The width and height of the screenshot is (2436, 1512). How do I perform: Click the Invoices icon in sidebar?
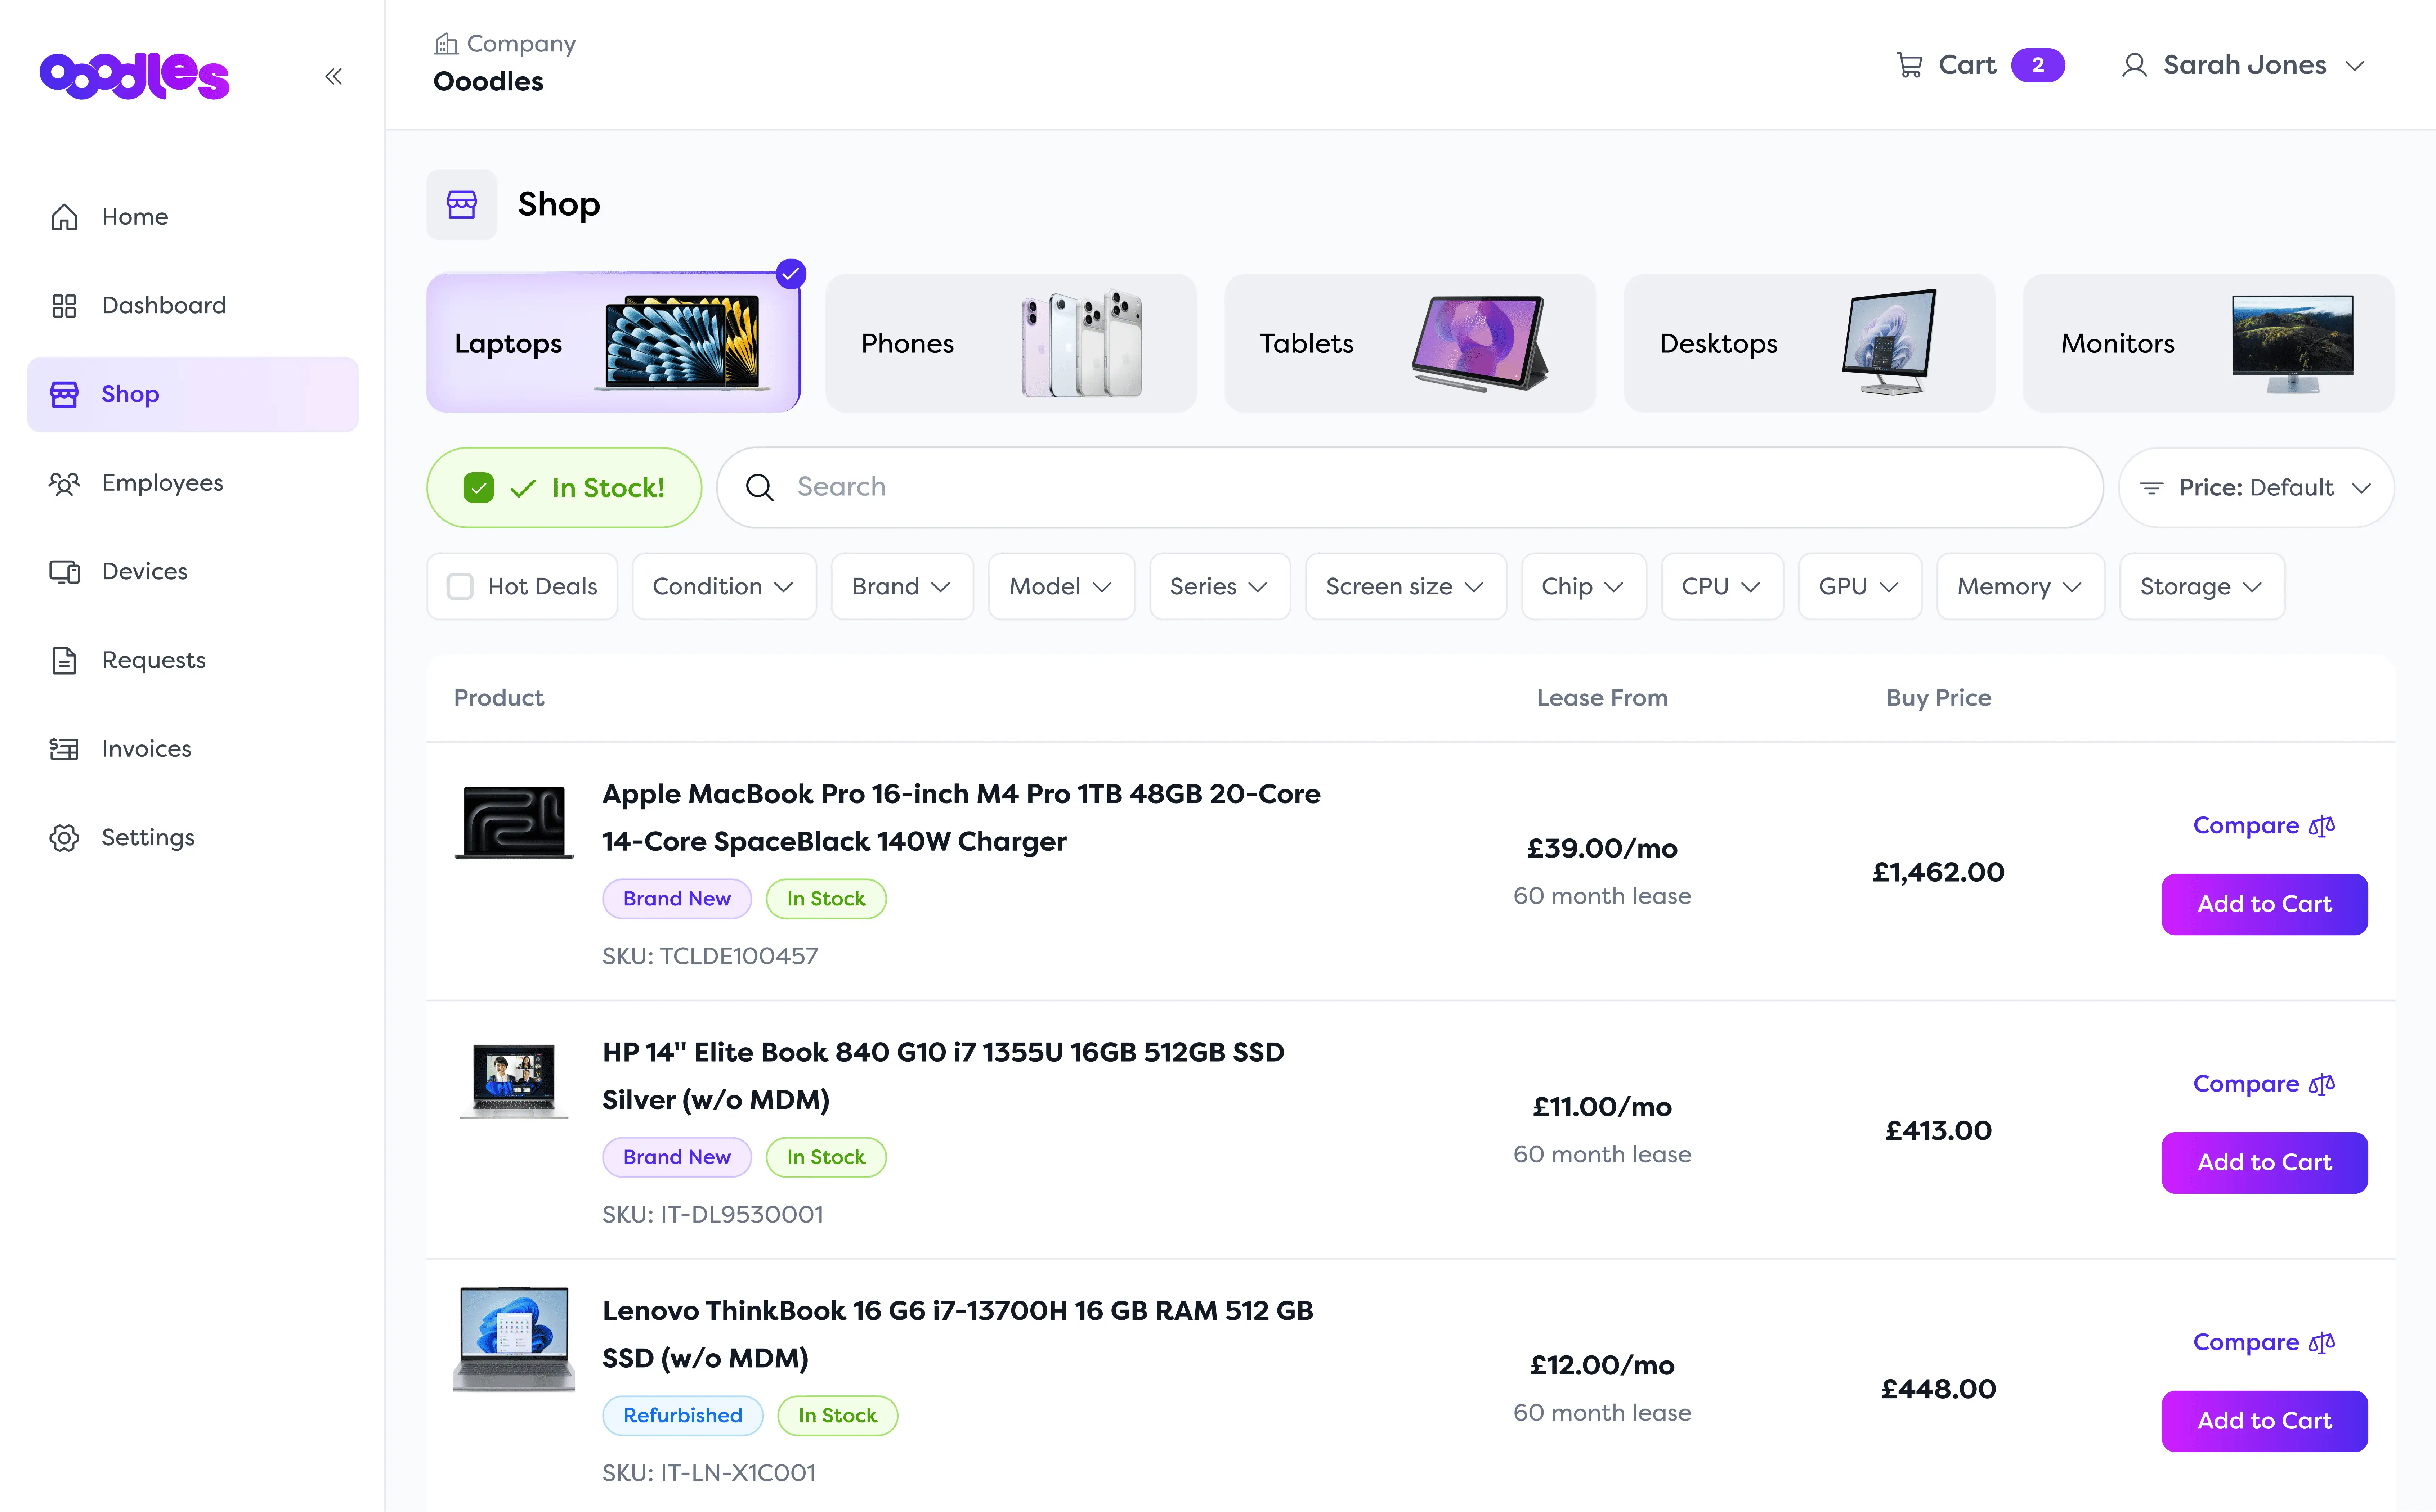tap(64, 749)
